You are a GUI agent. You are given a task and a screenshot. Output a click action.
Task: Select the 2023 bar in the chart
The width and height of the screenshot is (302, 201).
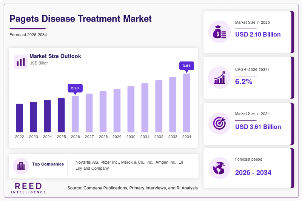33,117
